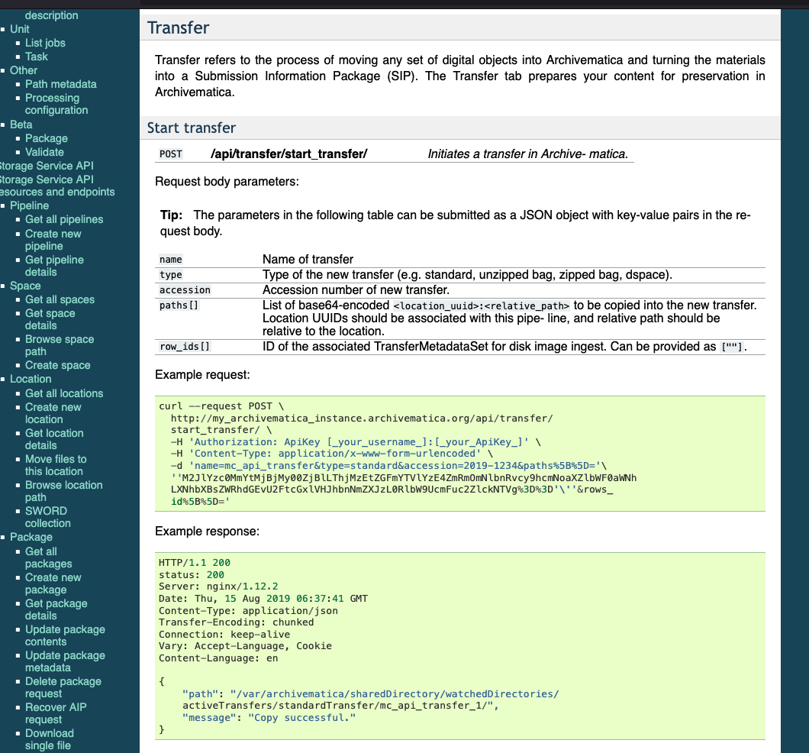
Task: Click 'Name of transfer' description cell
Action: point(308,259)
